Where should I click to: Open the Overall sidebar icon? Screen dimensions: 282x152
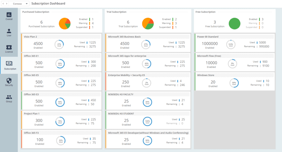(x=9, y=15)
